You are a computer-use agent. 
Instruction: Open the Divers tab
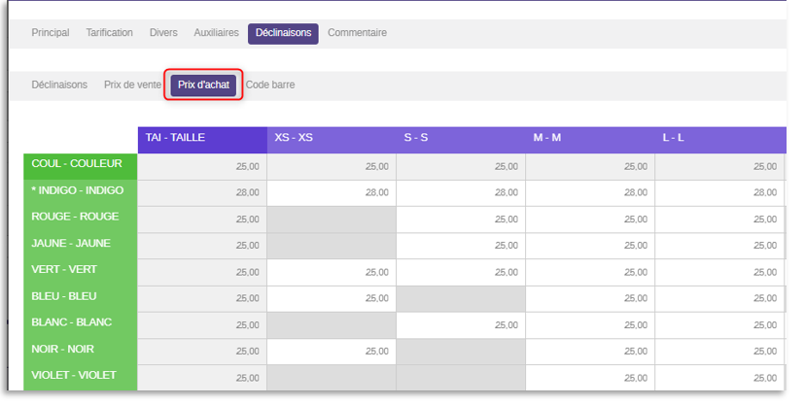(x=163, y=33)
